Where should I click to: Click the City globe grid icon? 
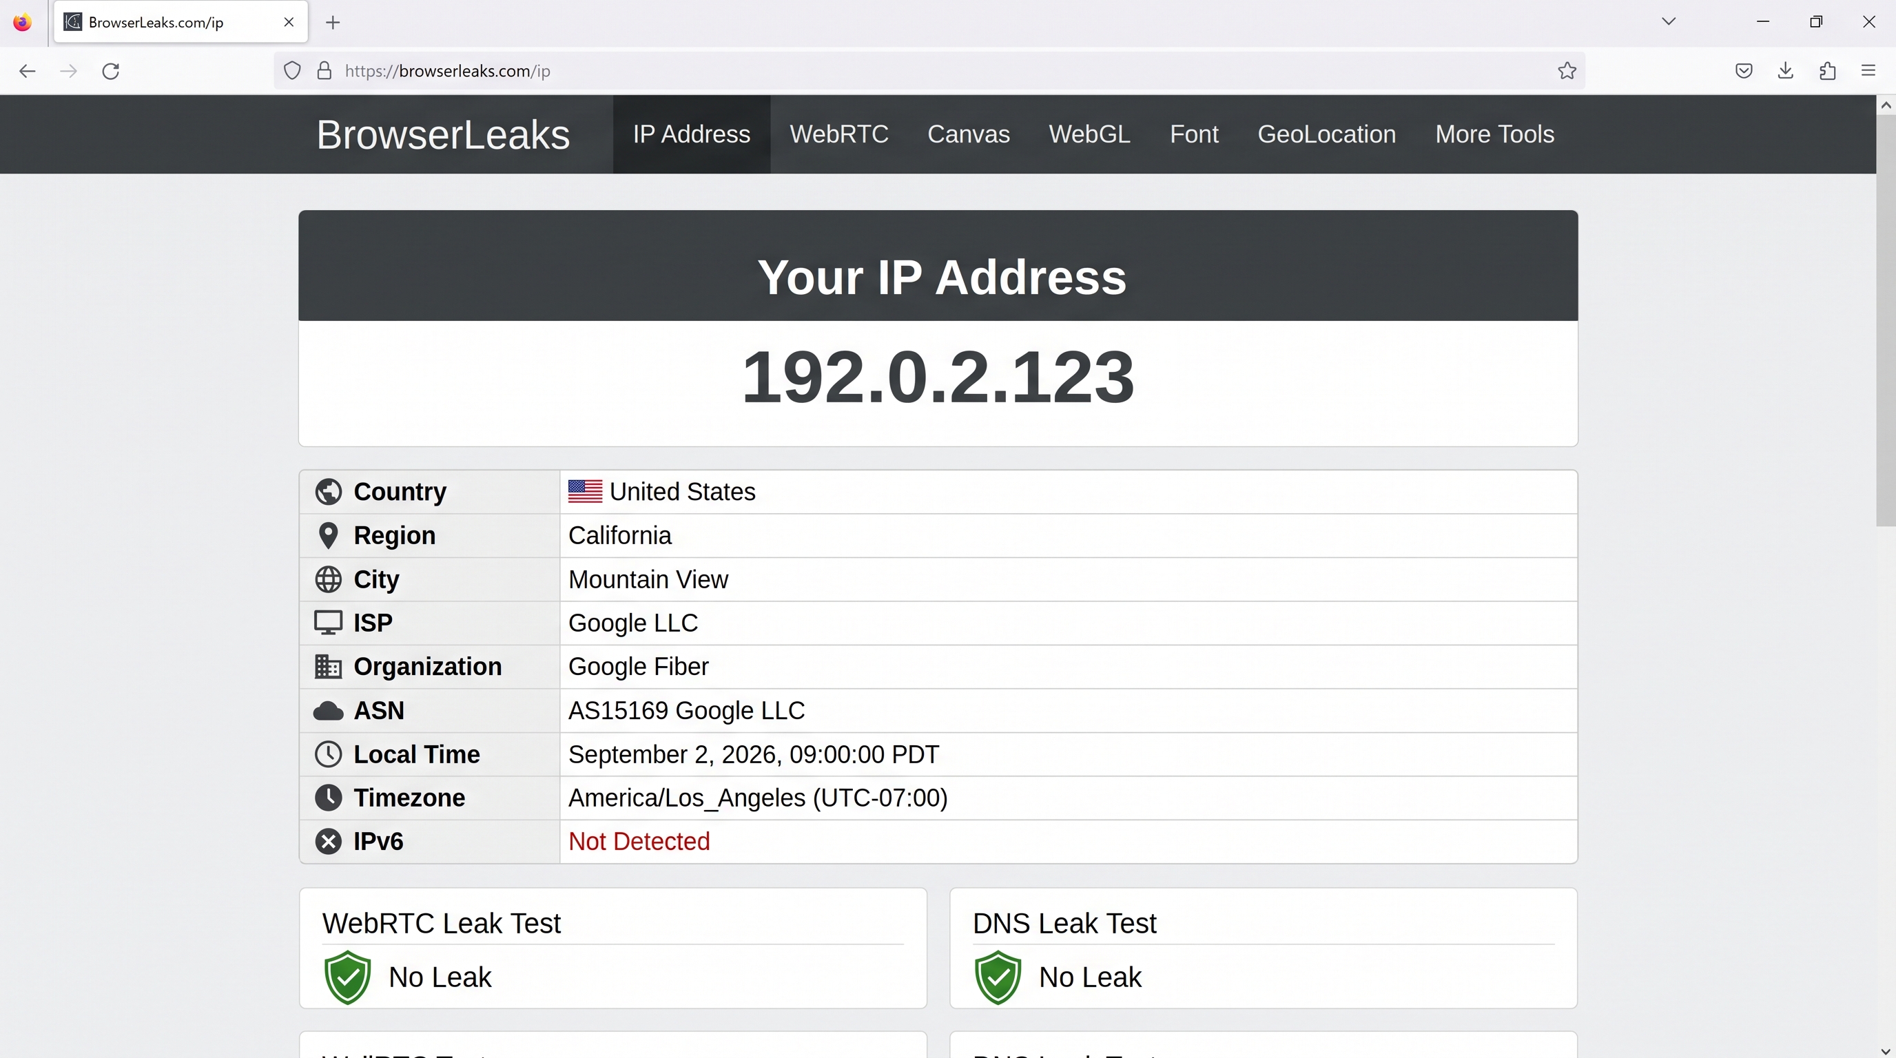click(x=328, y=580)
